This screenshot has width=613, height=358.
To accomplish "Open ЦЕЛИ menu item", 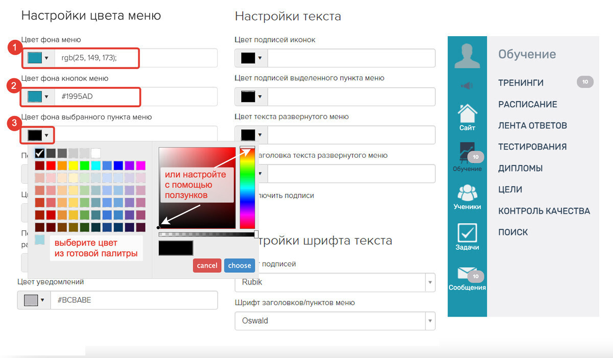I will pos(510,189).
